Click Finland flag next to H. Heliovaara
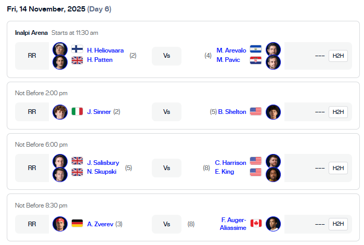This screenshot has width=364, height=245. 77,50
